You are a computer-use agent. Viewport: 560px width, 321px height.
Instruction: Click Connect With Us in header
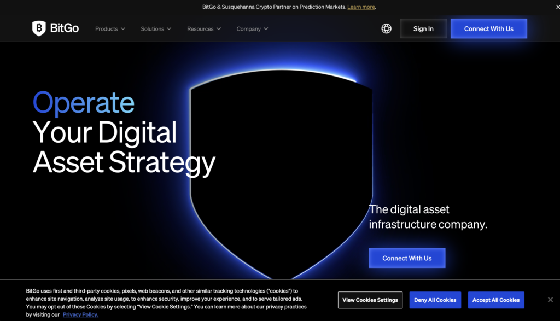point(488,28)
